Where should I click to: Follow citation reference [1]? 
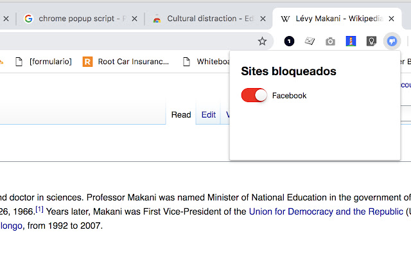(39, 209)
